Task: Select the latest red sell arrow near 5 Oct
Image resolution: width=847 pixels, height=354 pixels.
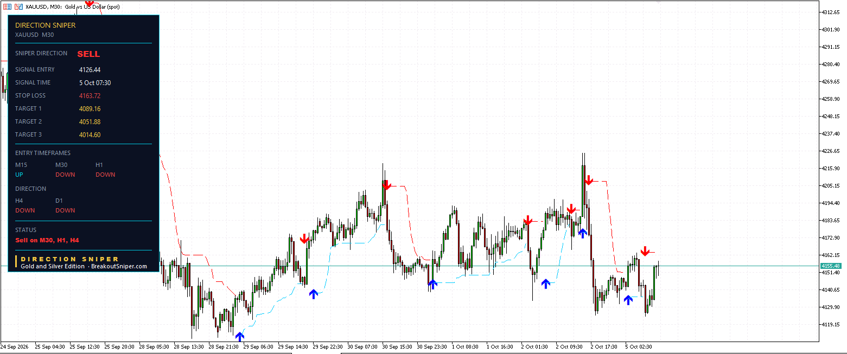Action: pyautogui.click(x=645, y=251)
